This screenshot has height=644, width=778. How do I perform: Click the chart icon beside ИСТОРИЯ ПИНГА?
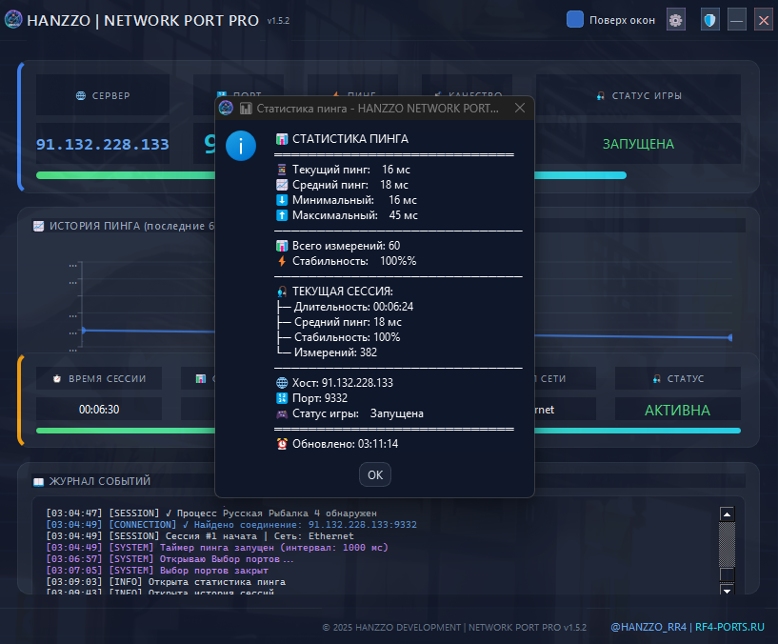38,227
